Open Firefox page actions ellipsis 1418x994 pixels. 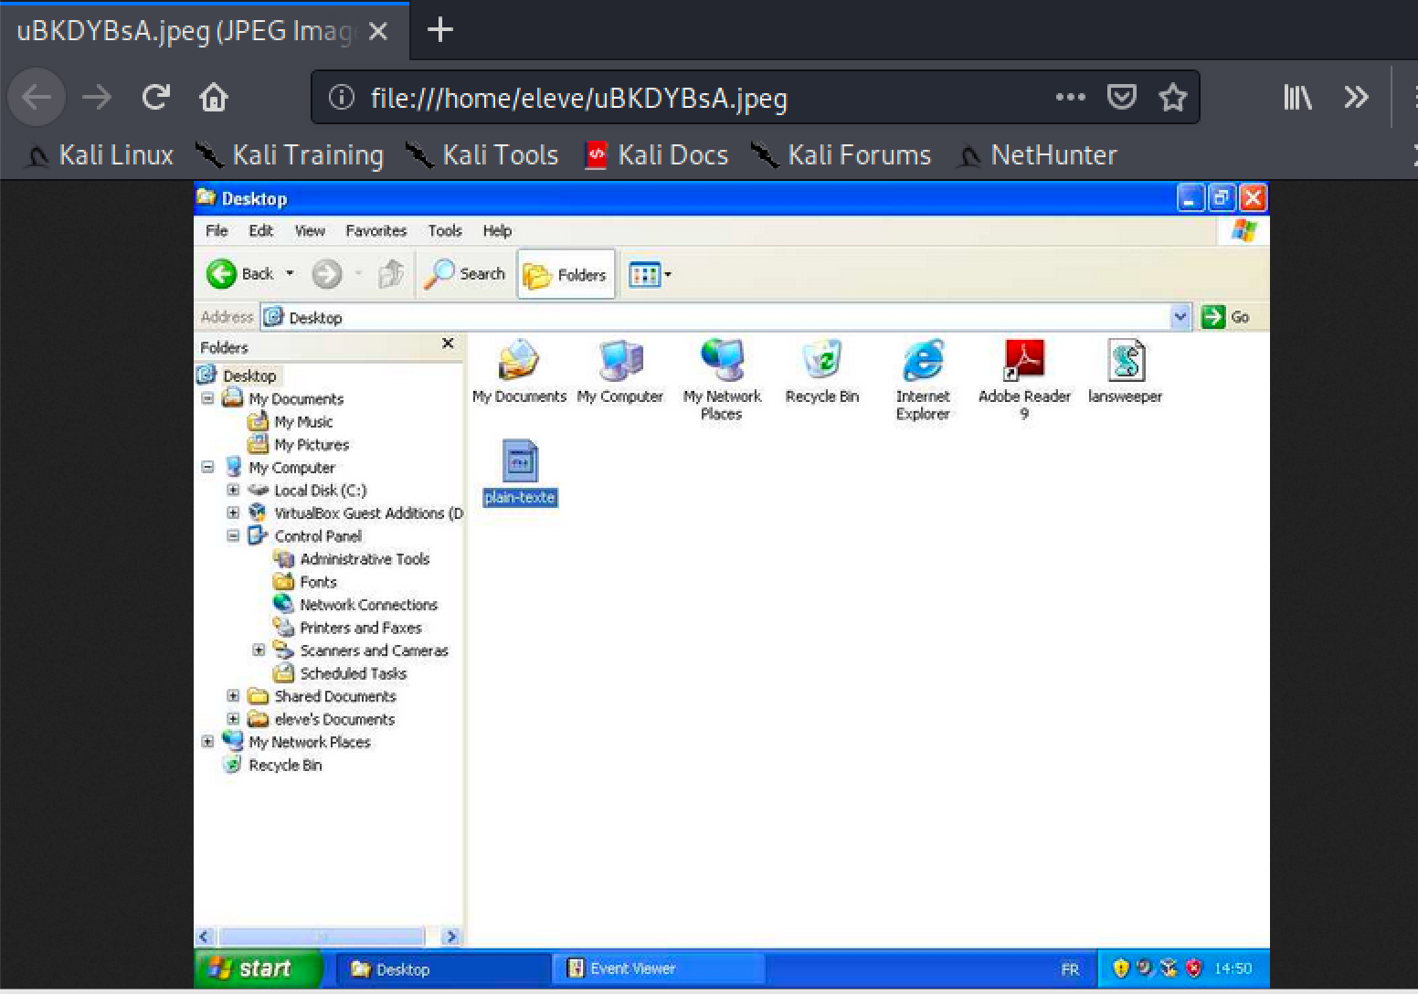[1070, 97]
